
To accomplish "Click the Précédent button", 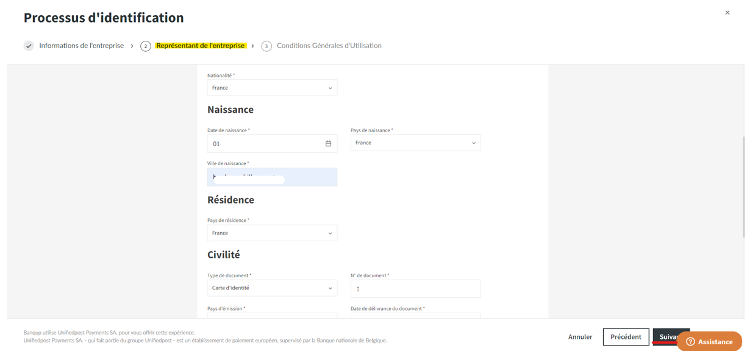I will (x=626, y=337).
